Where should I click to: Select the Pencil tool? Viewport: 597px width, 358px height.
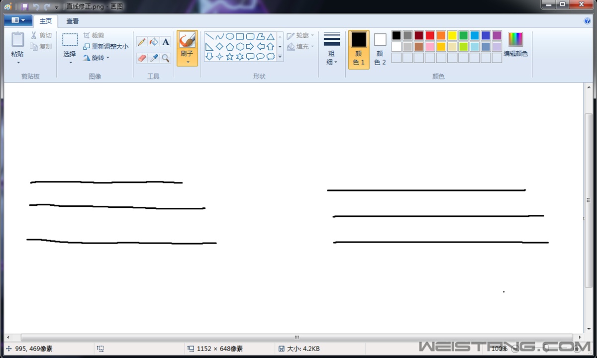(142, 42)
